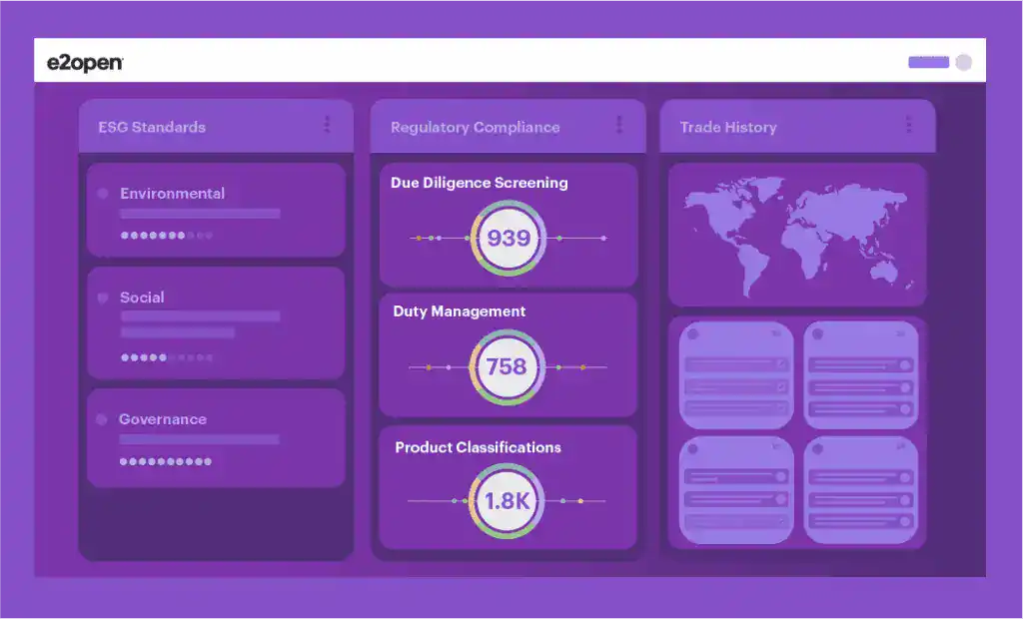Click the 1.8K circular gauge
The width and height of the screenshot is (1023, 619).
(x=507, y=501)
